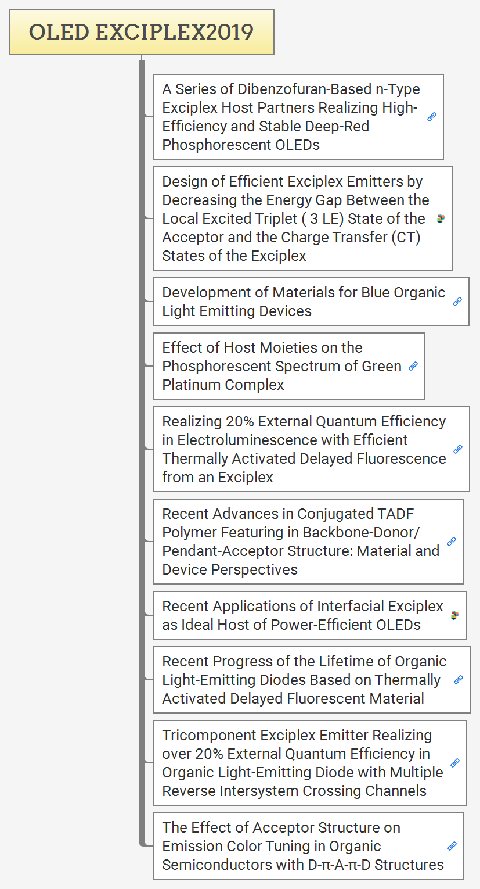The image size is (480, 889).
Task: Select Dibenzofuran-Based n-Type Exciplex Host topic
Action: 290,117
